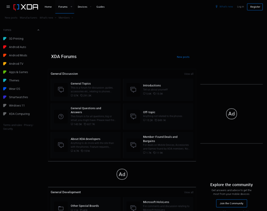Screen dimensions: 267x211
Task: Click the 3D Printing topic icon
Action: click(5, 39)
